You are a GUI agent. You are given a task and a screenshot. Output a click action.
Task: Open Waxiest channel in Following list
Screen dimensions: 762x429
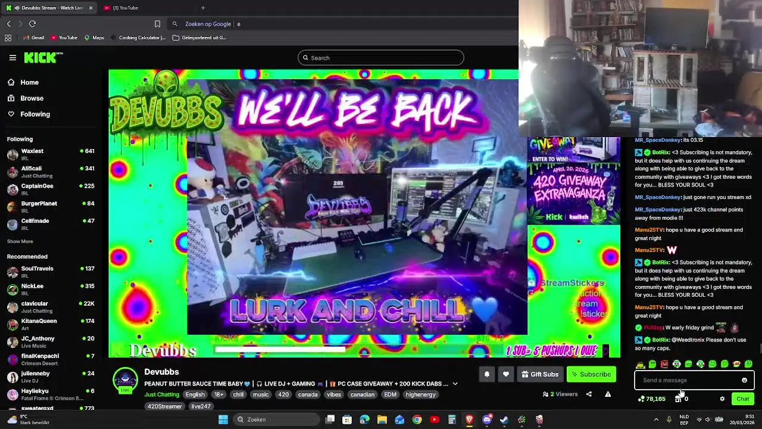point(51,154)
